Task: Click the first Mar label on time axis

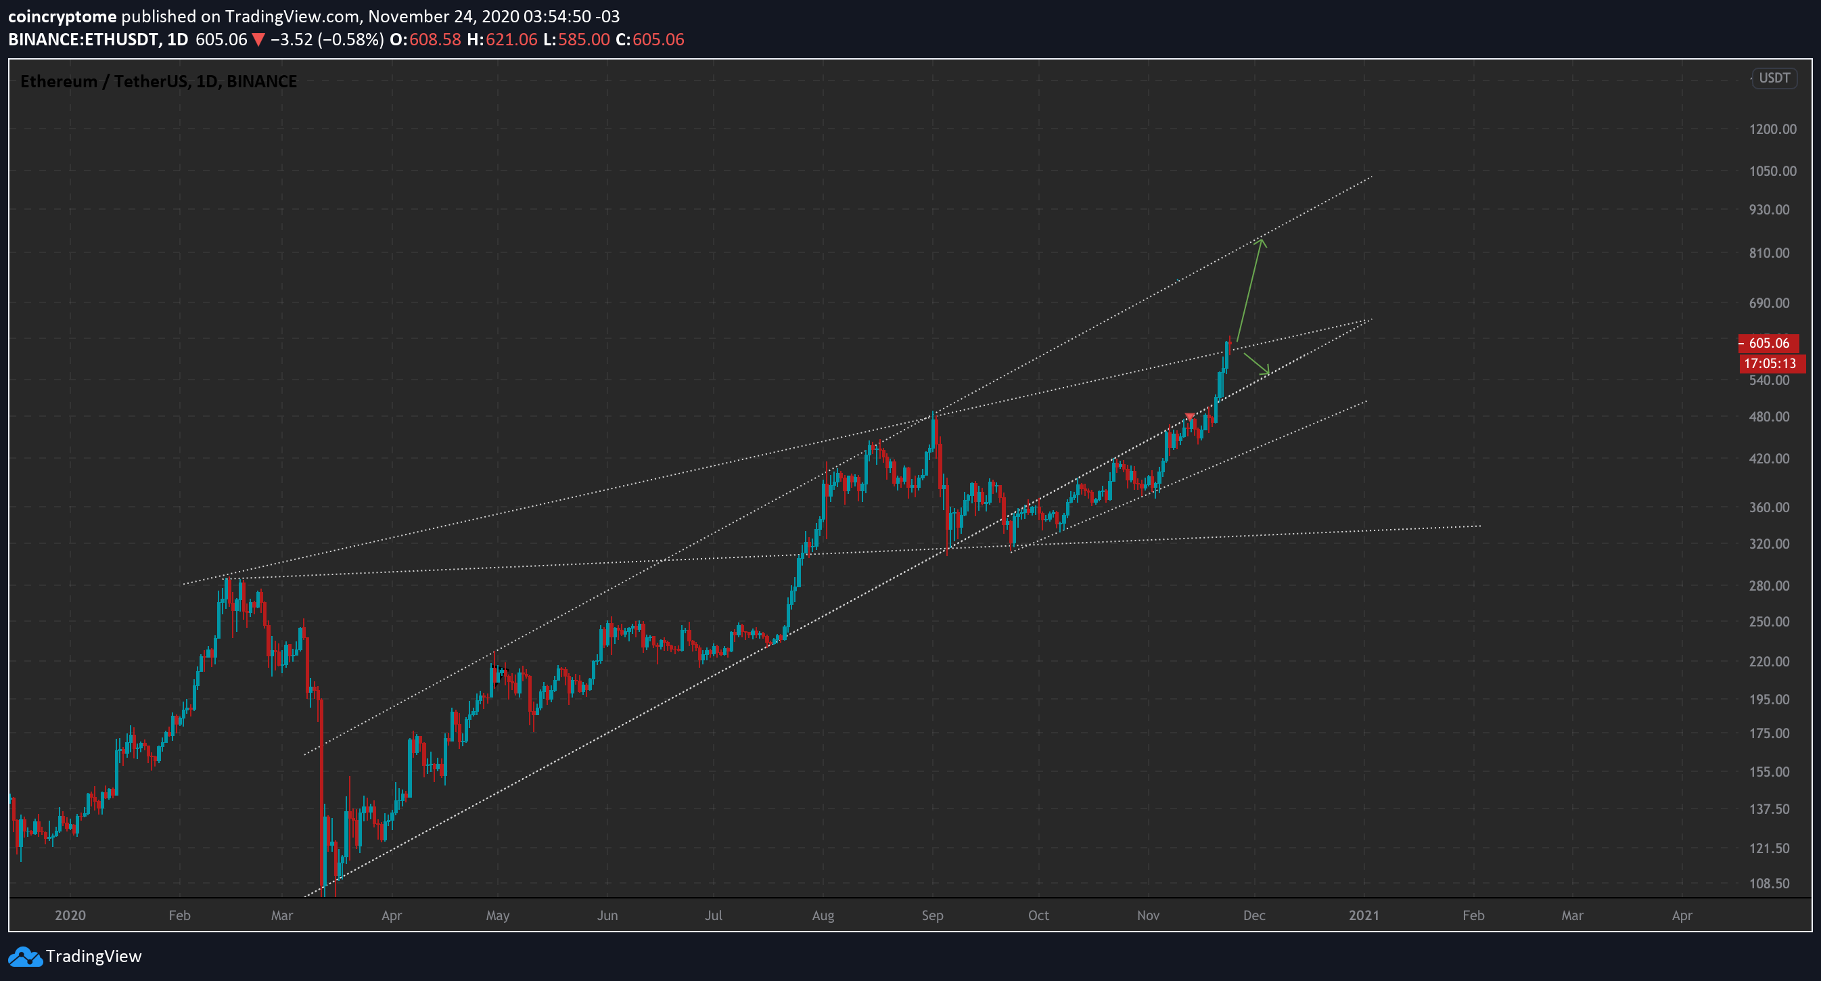Action: 282,916
